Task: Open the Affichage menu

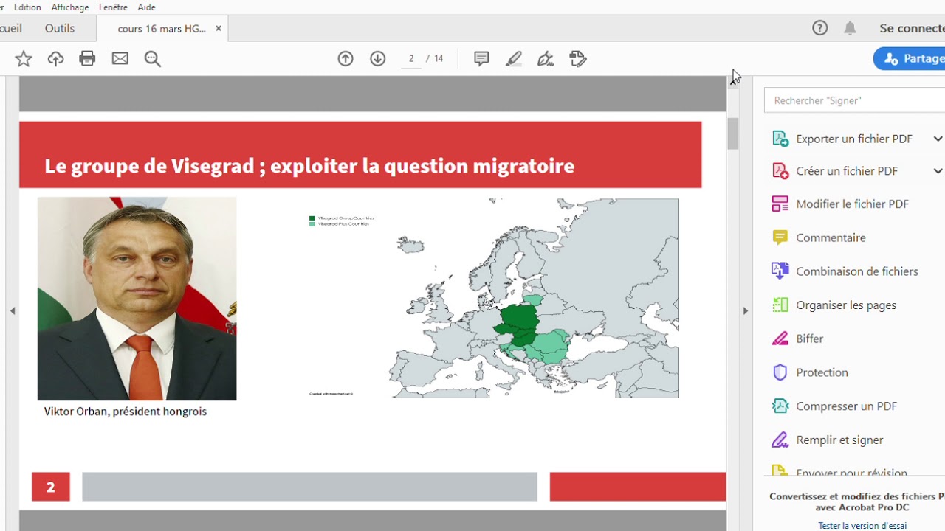Action: tap(70, 7)
